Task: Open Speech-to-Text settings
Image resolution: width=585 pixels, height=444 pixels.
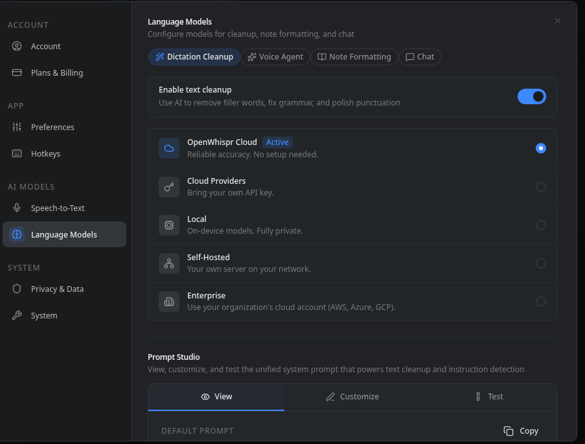Action: 64,208
